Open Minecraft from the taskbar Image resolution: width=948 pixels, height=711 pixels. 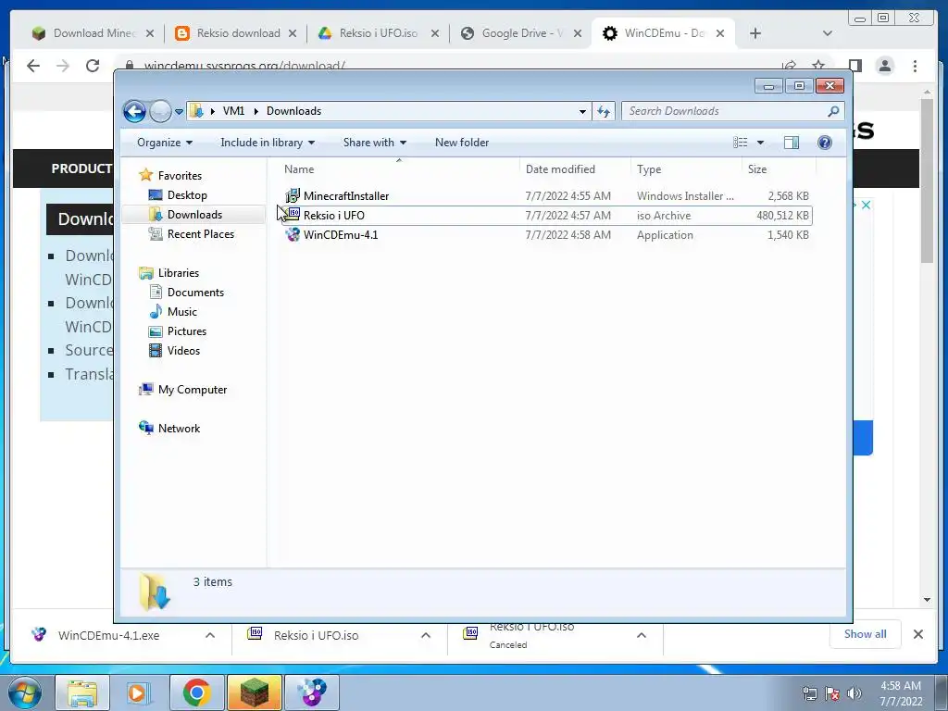point(254,692)
